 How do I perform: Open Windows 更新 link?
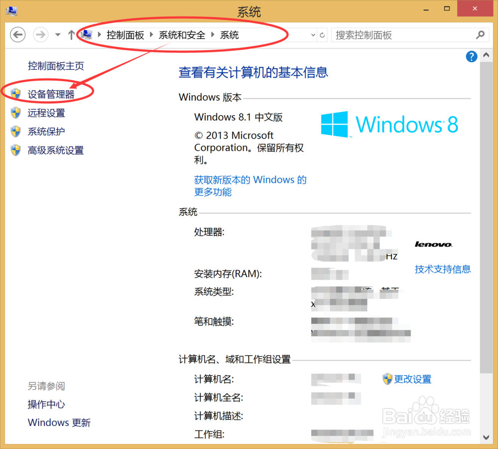coord(59,423)
